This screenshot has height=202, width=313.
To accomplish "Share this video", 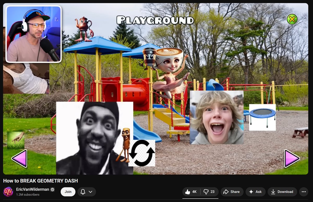I will (232, 192).
